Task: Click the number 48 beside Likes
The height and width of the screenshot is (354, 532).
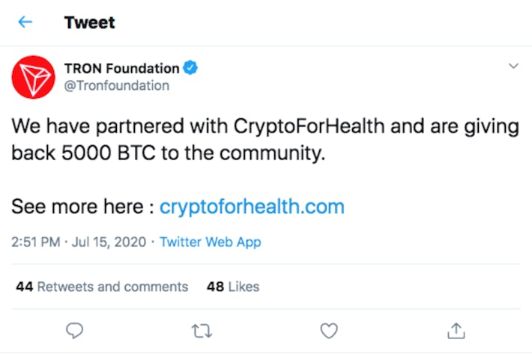Action: [216, 287]
